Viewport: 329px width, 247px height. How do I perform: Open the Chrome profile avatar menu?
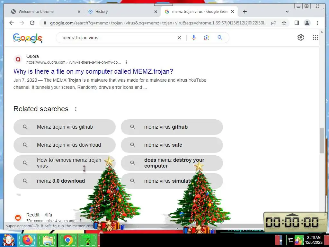[x=307, y=23]
